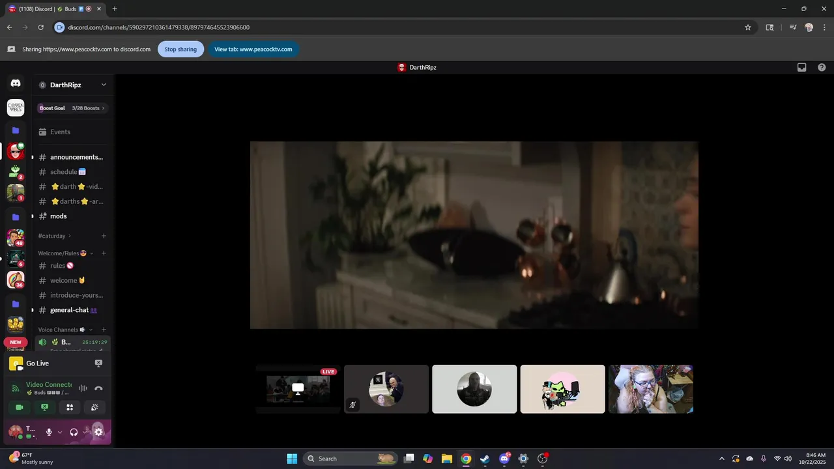Image resolution: width=834 pixels, height=469 pixels.
Task: Open Boost Goal 3/28 Boosts bar
Action: (x=72, y=108)
